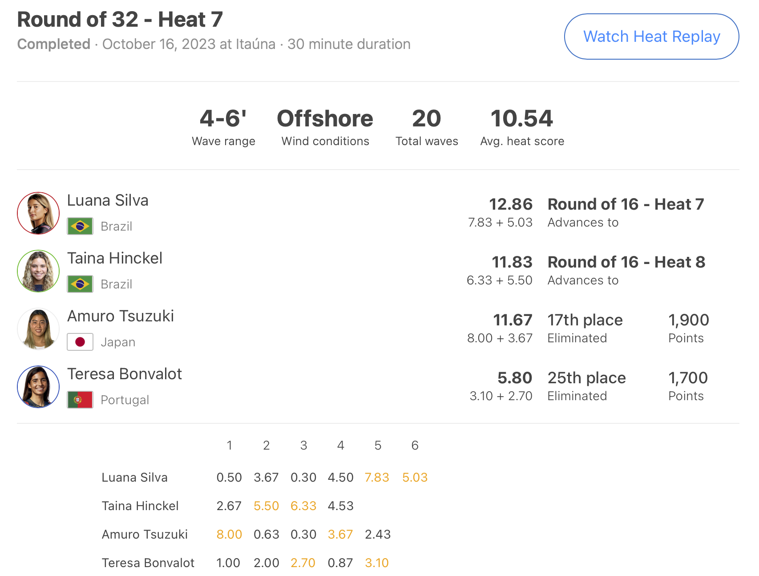Open Luana Silva's athlete name link
Viewport: 759px width, 576px height.
(x=108, y=200)
